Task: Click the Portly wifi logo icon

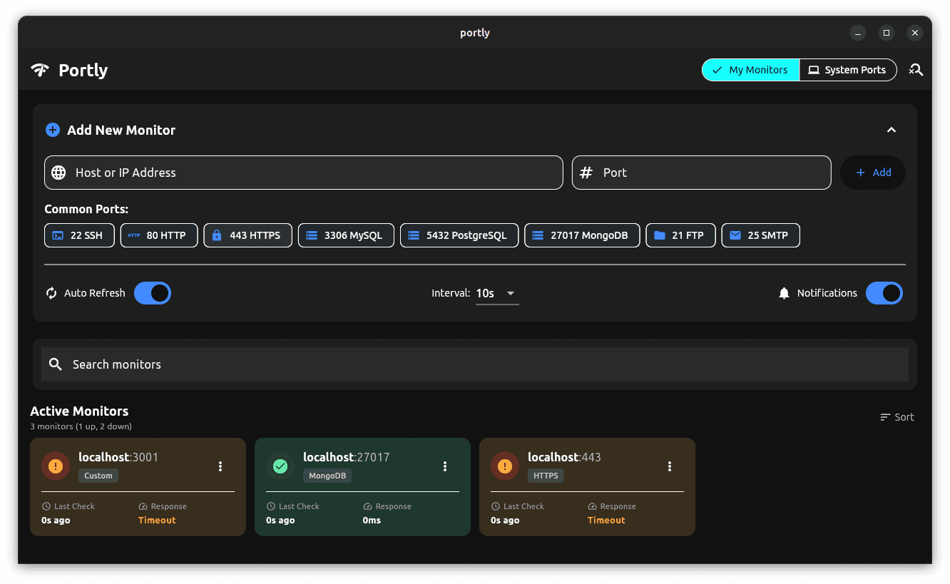Action: 40,70
